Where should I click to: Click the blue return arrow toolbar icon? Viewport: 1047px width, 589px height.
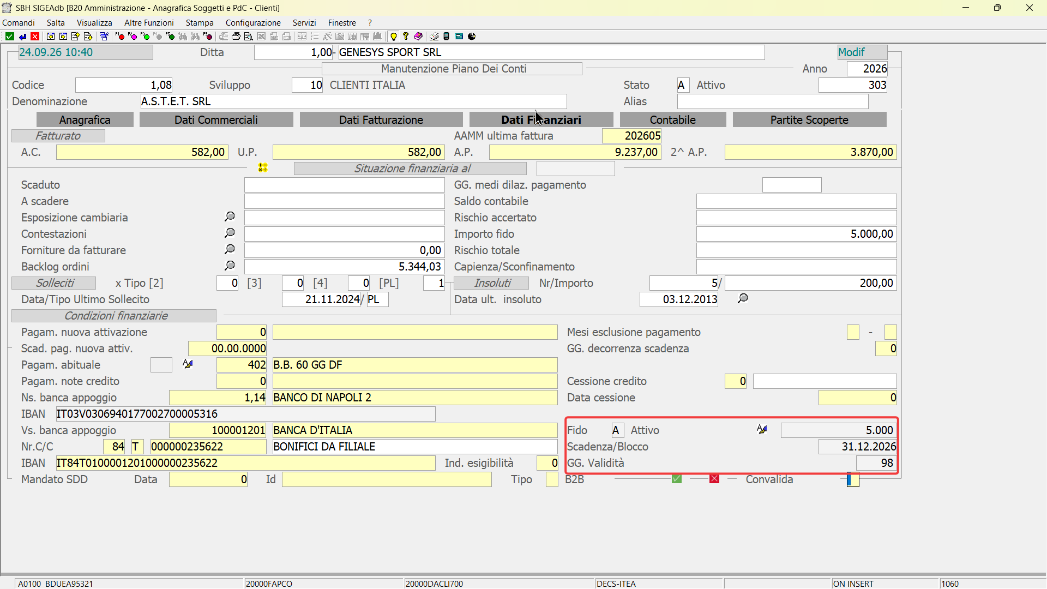22,37
